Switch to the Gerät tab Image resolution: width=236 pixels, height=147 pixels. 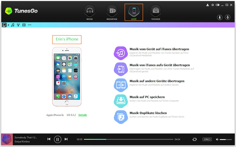[134, 12]
